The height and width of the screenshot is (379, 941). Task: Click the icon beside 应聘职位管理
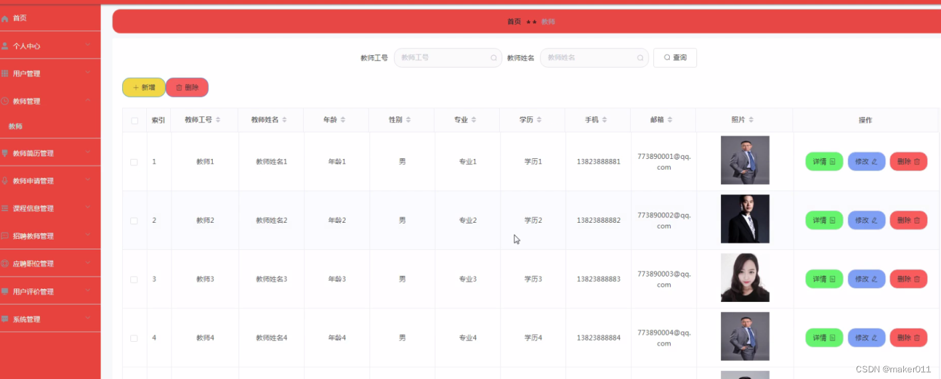(5, 263)
